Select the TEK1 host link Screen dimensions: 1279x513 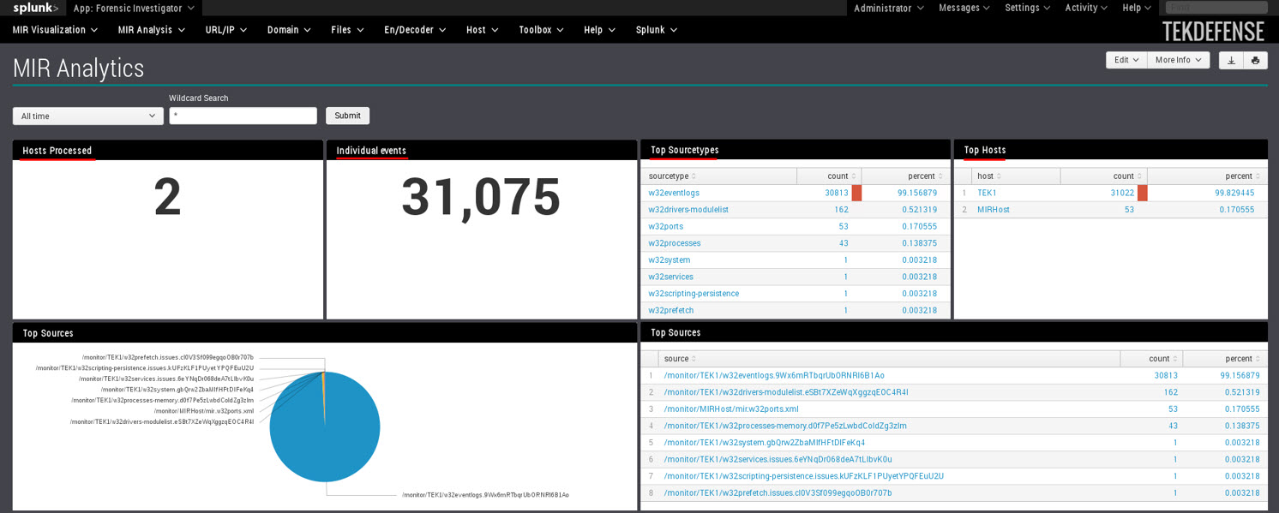[x=986, y=193]
